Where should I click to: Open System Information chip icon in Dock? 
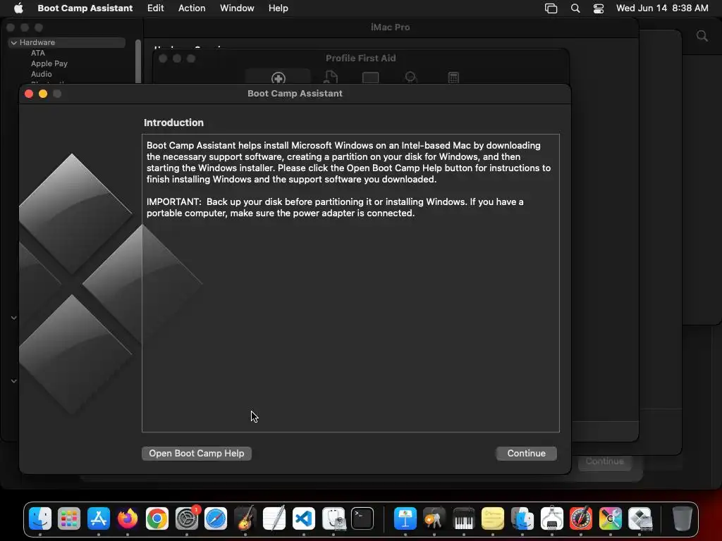click(551, 518)
